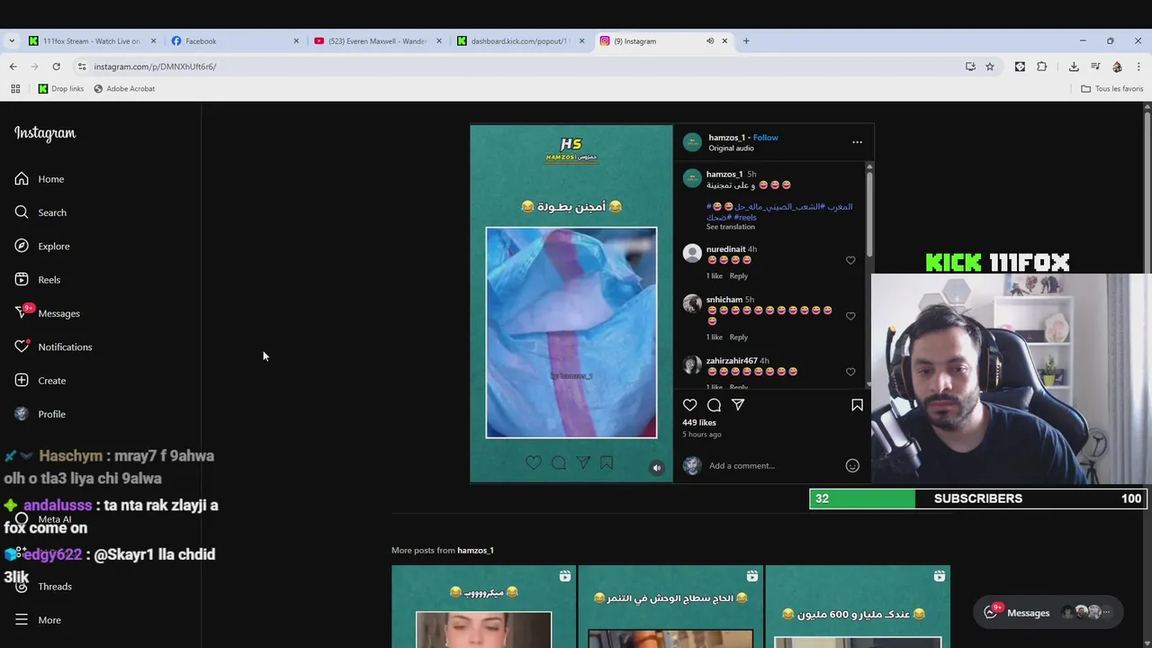Open snhicham's profile from comment
Image resolution: width=1152 pixels, height=648 pixels.
[x=724, y=300]
